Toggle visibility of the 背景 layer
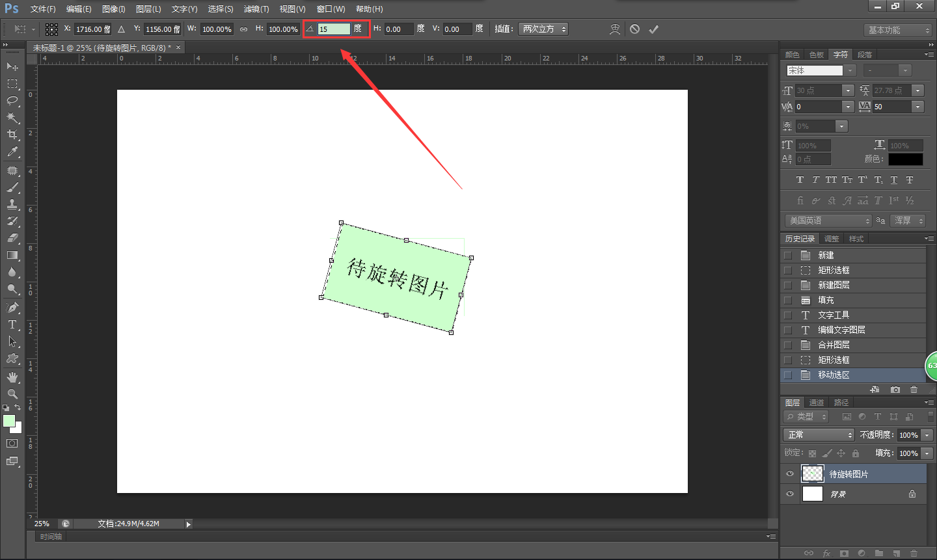Image resolution: width=937 pixels, height=560 pixels. pyautogui.click(x=790, y=494)
